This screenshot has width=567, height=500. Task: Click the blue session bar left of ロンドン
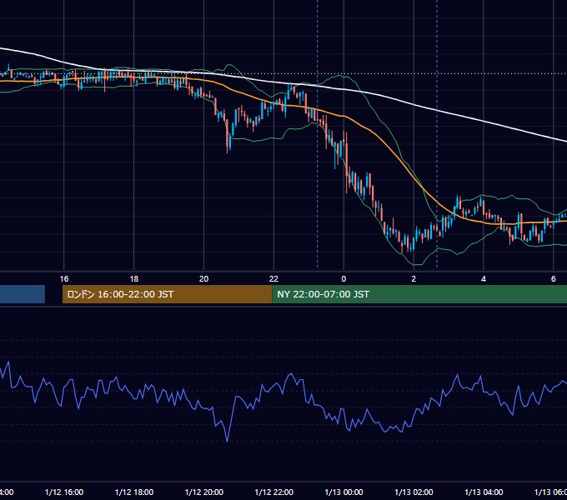point(23,294)
